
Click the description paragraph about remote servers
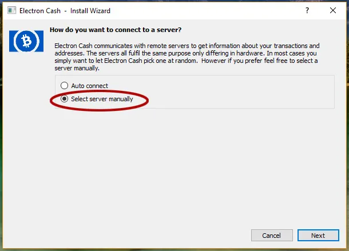coord(187,57)
